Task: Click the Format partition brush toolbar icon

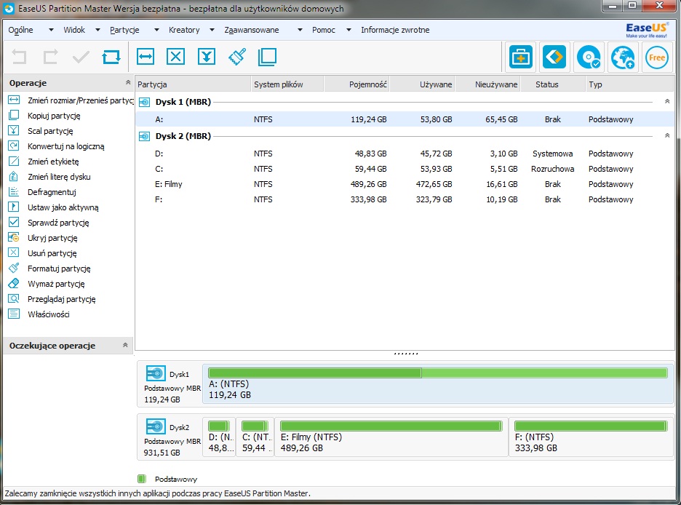Action: (x=236, y=57)
